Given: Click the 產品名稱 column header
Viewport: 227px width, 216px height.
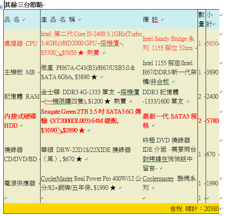Looking at the screenshot, I should point(58,20).
